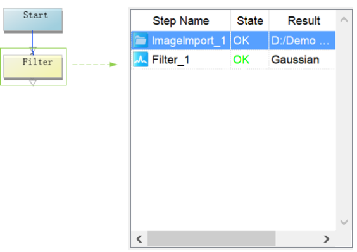Click the input triangle above Filter node
357x252 pixels.
33,49
